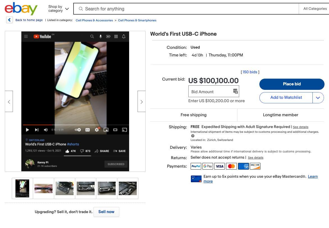This screenshot has height=228, width=329.
Task: Select the second thumbnail of phone edge
Action: tap(44, 188)
